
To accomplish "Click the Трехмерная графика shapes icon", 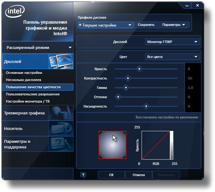I will coord(61,113).
